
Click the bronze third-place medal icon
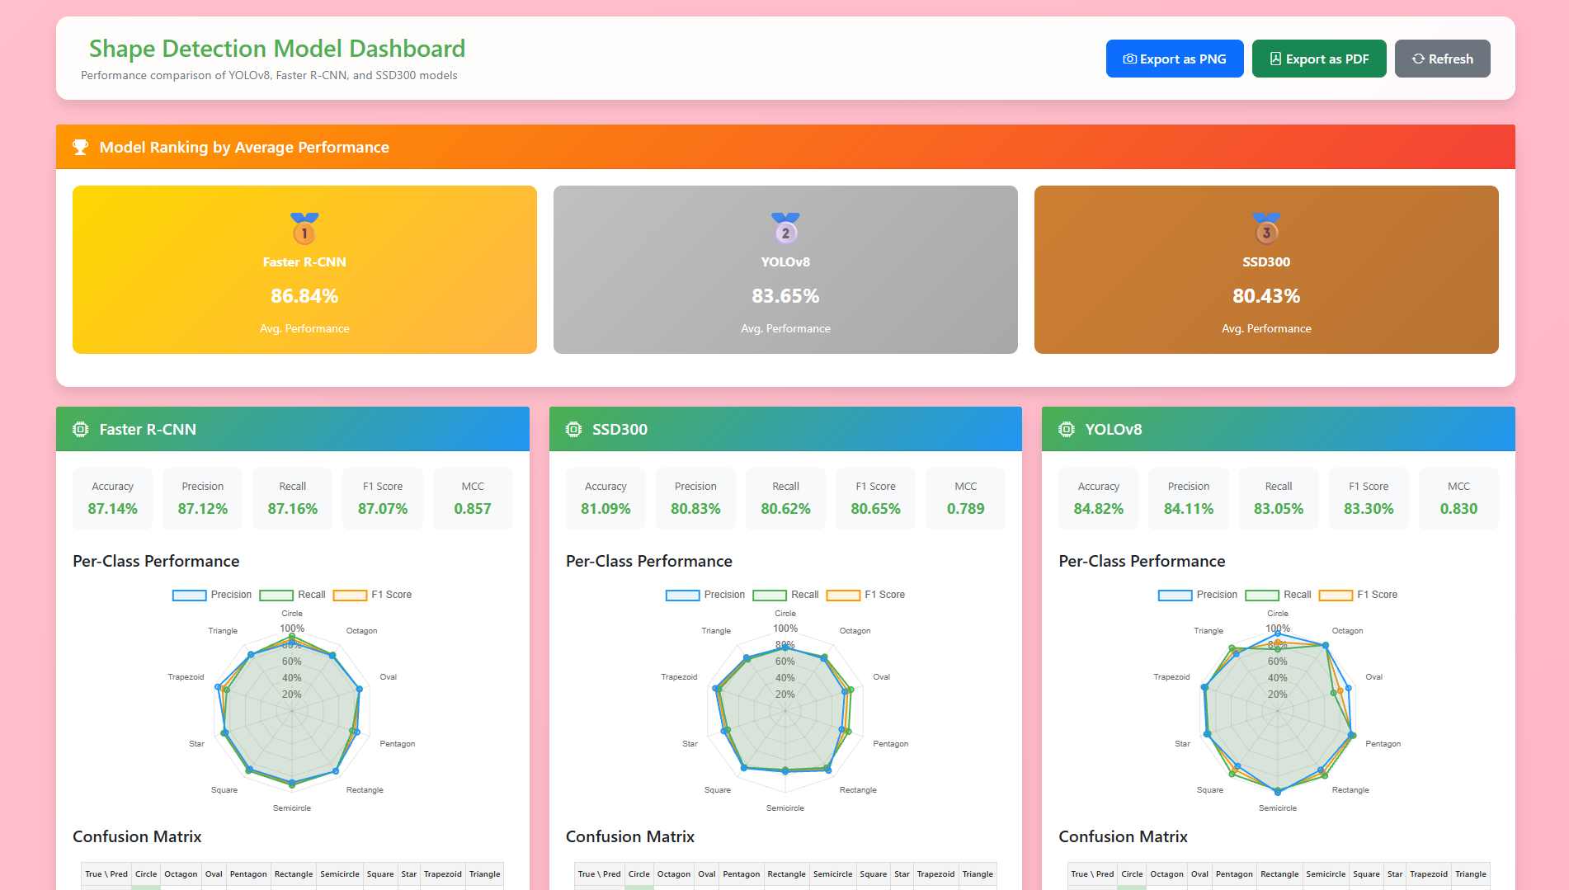pos(1266,228)
